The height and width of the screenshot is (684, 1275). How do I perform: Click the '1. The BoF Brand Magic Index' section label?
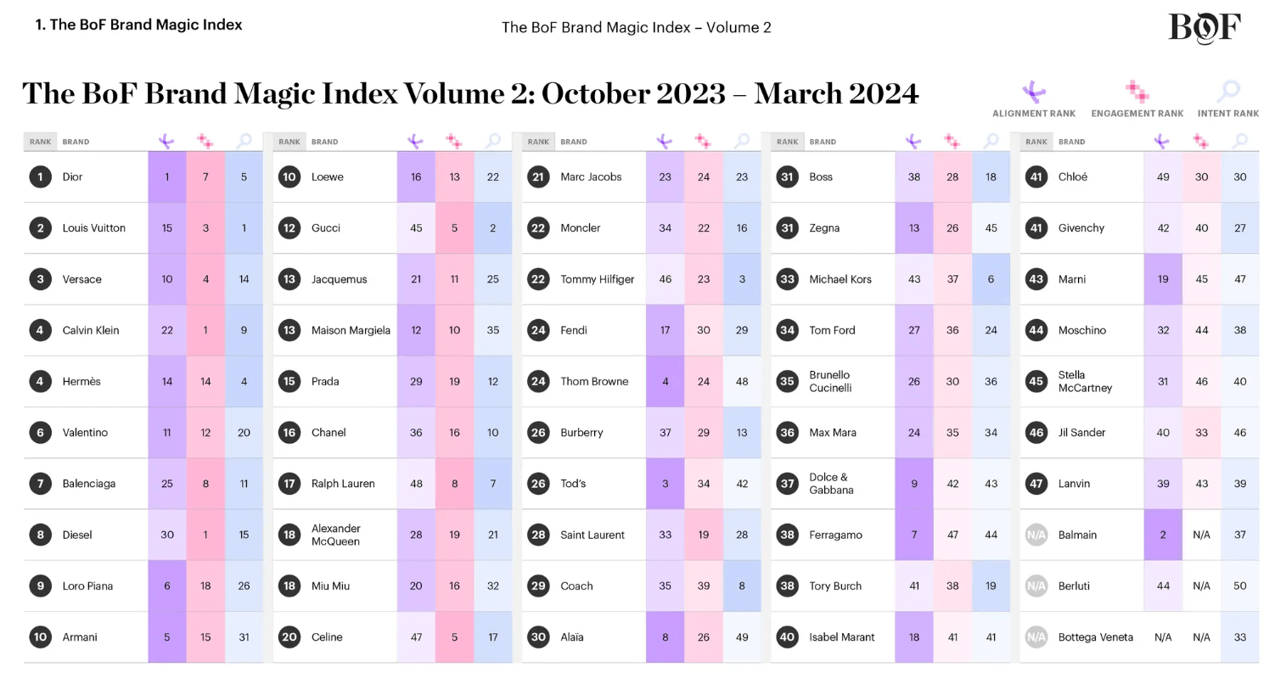coord(139,25)
